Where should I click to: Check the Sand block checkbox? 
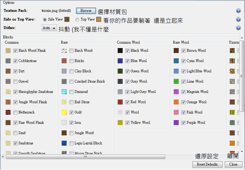click(x=15, y=133)
